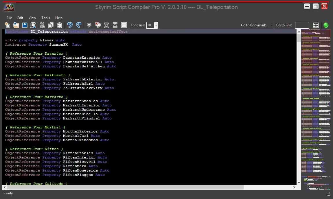This screenshot has height=199, width=333.
Task: Click the collapse folds hourglass icon
Action: click(x=106, y=25)
